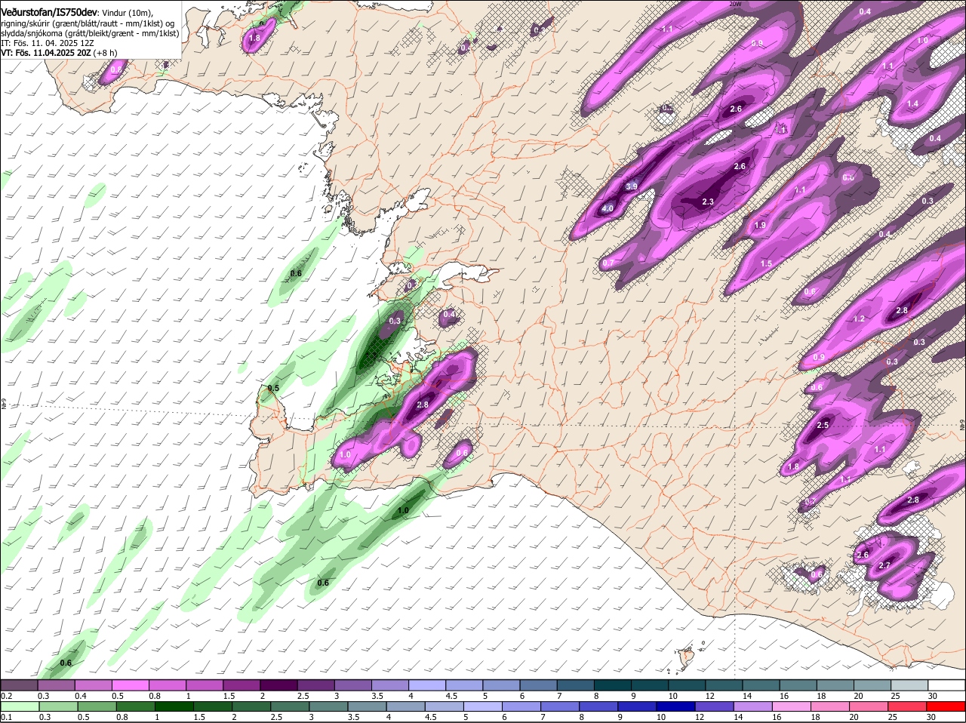Click the 1.4 snowfall value label
Viewport: 966px width, 723px height.
912,103
